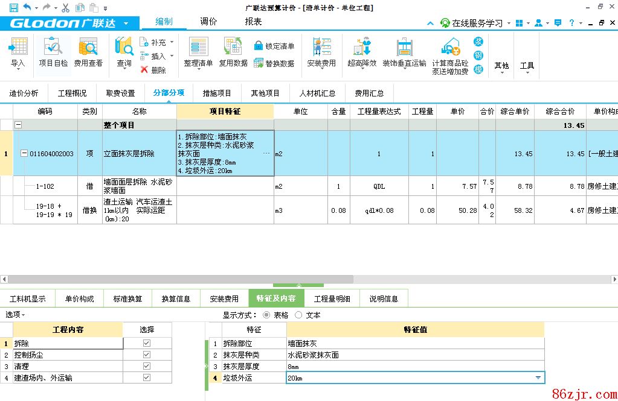
Task: Click the 复用数据 icon
Action: click(233, 47)
